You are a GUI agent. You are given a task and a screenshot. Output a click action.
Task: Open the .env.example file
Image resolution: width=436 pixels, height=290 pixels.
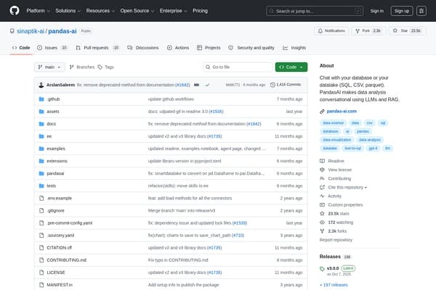[60, 198]
